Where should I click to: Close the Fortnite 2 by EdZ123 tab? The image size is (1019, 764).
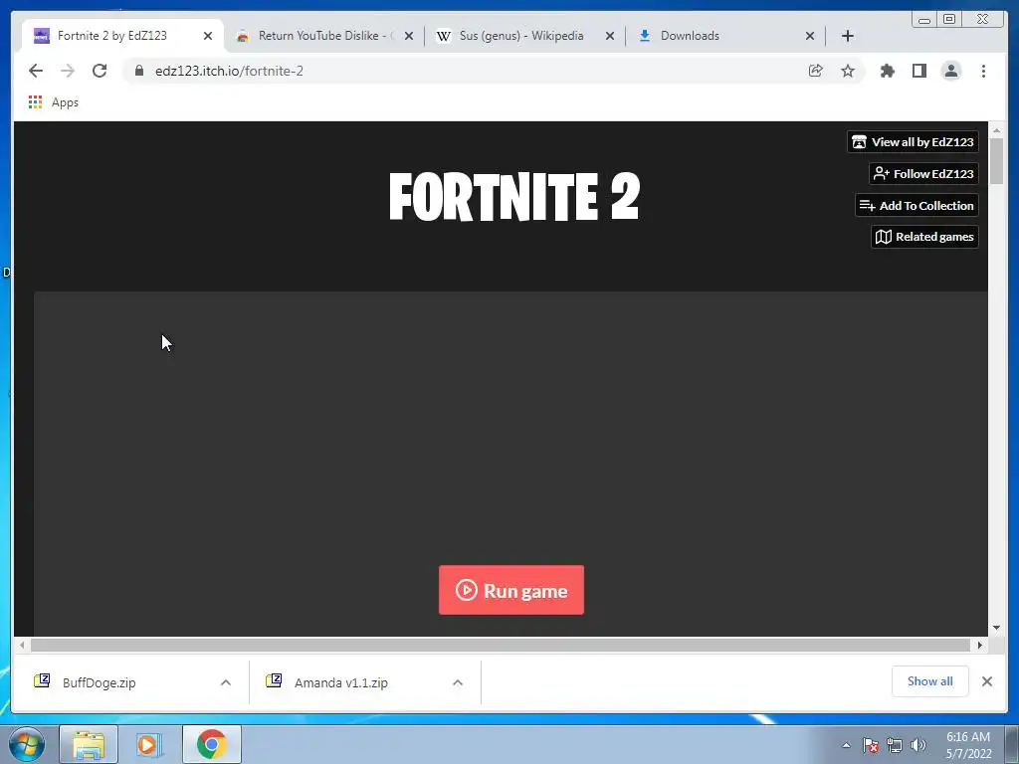pyautogui.click(x=208, y=36)
